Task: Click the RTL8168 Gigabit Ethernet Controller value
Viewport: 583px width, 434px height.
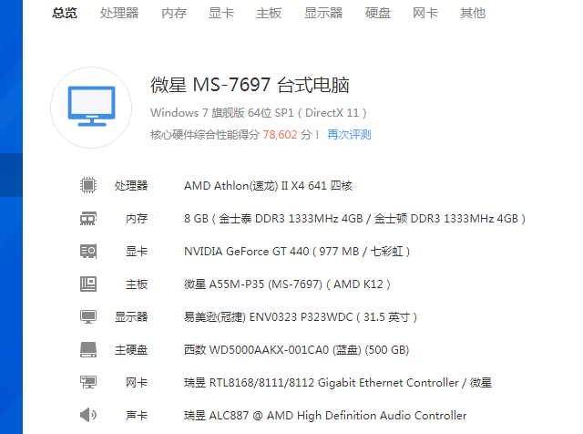Action: tap(338, 383)
